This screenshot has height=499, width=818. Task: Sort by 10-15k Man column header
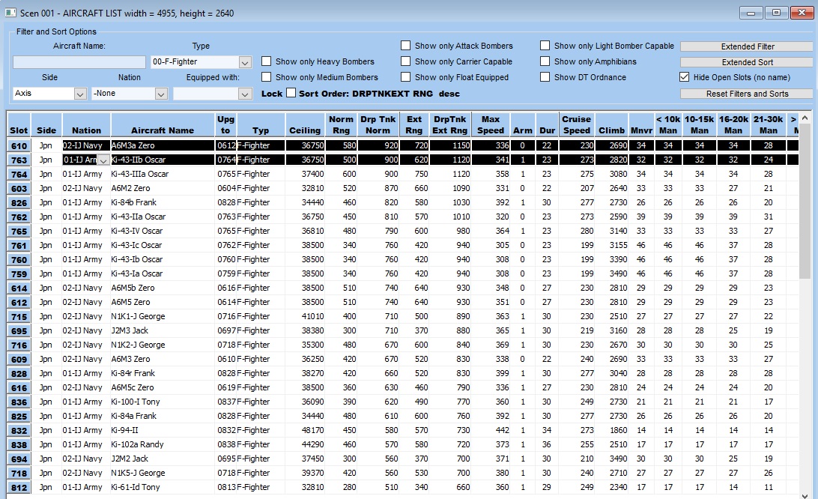point(700,124)
